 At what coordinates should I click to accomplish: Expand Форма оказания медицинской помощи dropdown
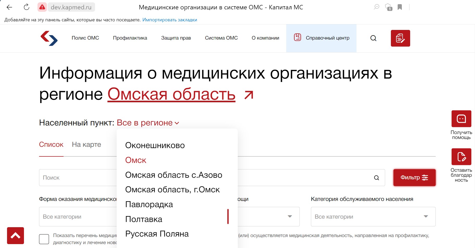[x=78, y=217]
